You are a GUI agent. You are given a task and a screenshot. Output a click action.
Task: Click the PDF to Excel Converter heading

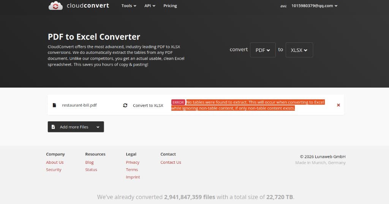(x=94, y=37)
